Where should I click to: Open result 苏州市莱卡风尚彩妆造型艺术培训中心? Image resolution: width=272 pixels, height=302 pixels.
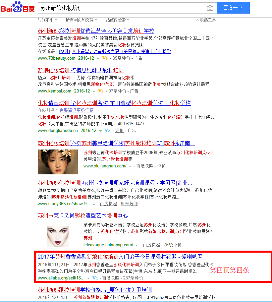pos(83,215)
